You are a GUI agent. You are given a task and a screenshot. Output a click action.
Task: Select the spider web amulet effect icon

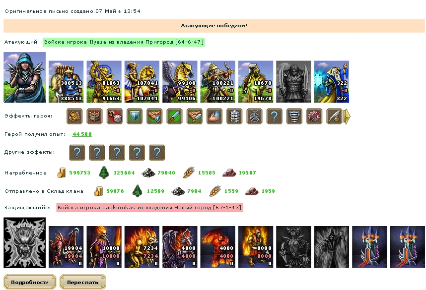click(254, 116)
